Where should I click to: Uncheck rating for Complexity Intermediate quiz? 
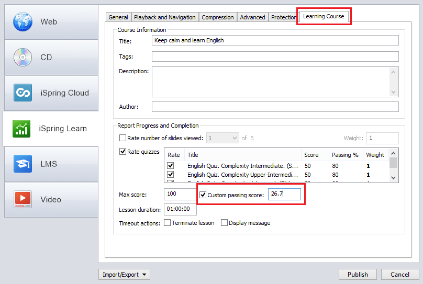pyautogui.click(x=171, y=165)
